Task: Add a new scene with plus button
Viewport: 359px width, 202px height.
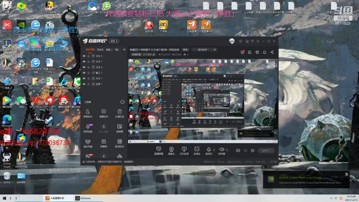Action: [124, 49]
